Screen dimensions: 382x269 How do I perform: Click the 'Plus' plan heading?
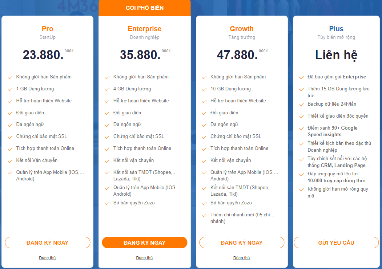[x=336, y=29]
